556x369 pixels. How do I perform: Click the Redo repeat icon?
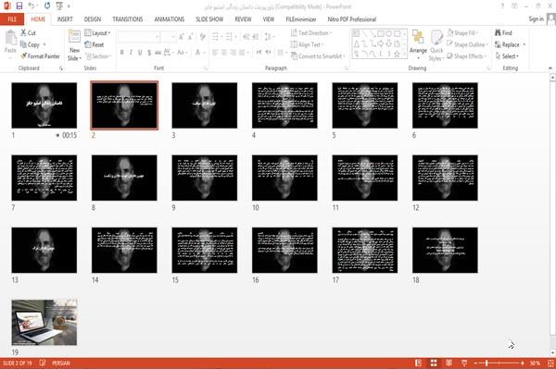[47, 6]
